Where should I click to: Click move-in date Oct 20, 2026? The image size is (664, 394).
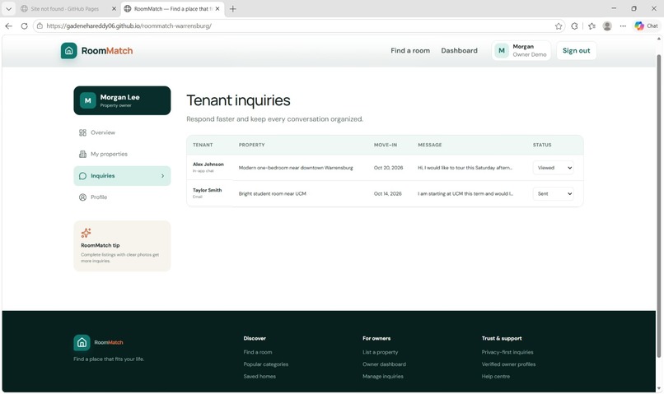pyautogui.click(x=388, y=168)
